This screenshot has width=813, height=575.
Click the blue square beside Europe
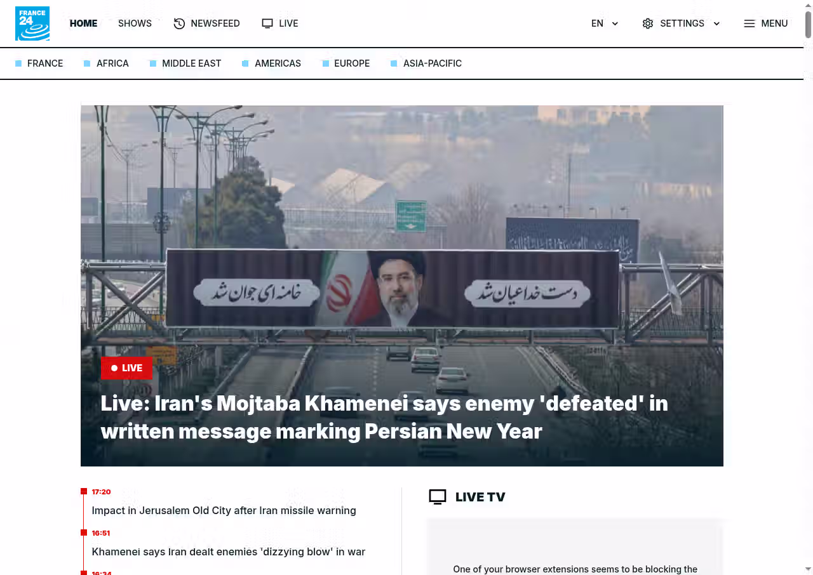tap(325, 63)
